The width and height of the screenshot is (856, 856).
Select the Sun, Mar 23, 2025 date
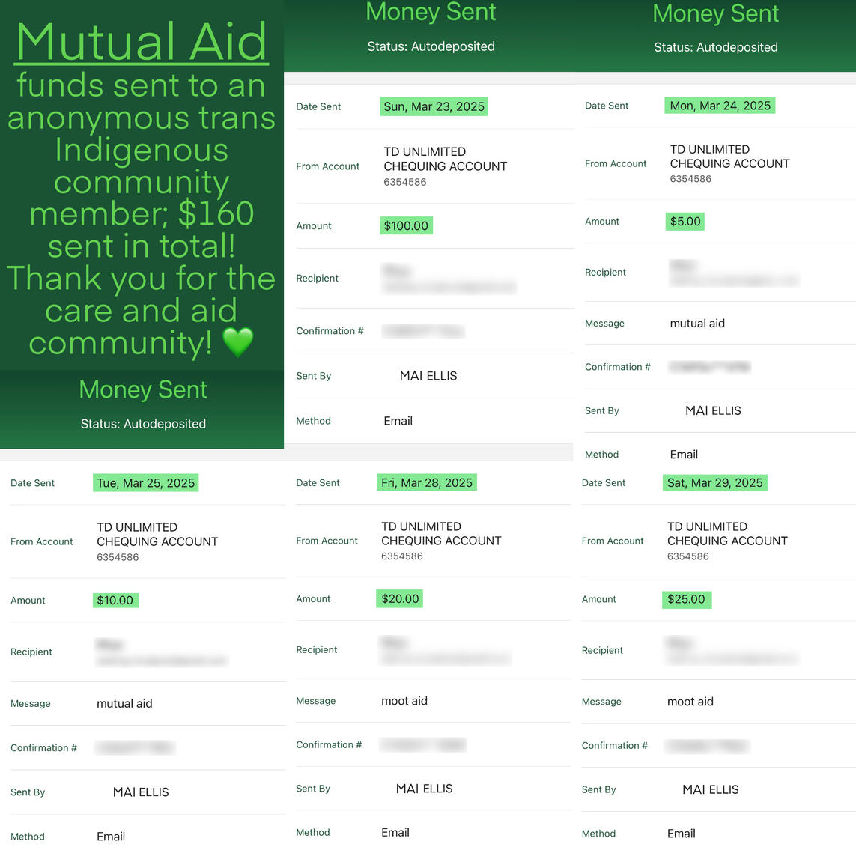(x=434, y=106)
